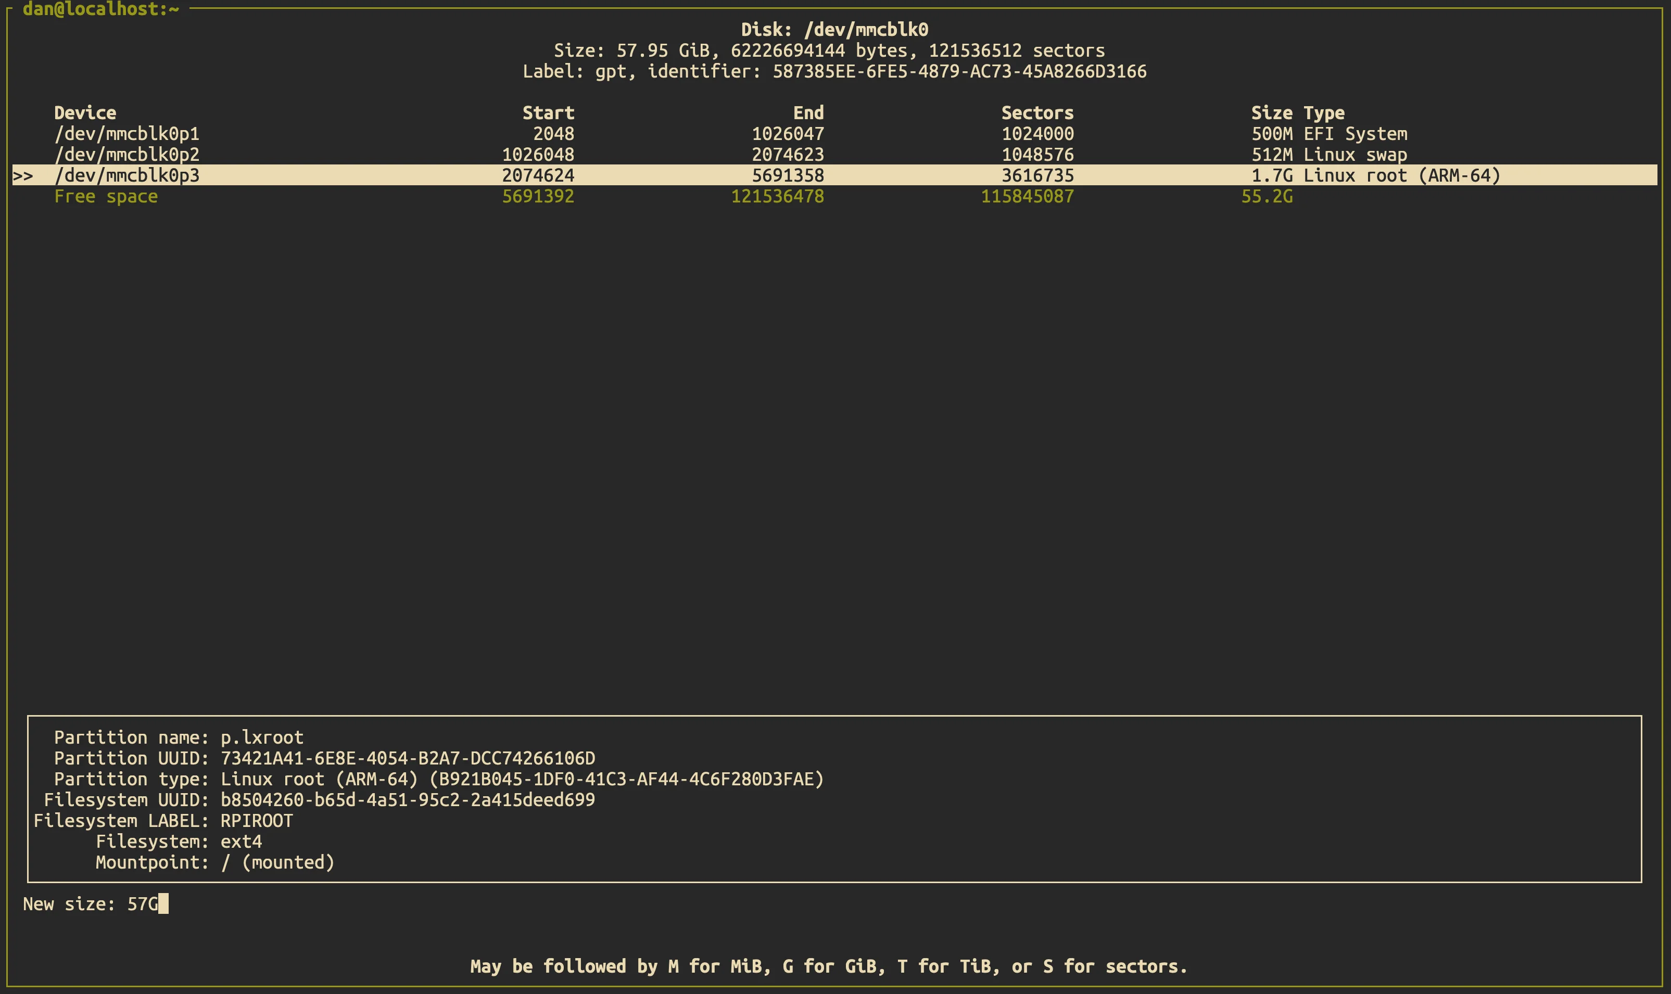Click the Size column header
Viewport: 1671px width, 994px height.
1272,112
